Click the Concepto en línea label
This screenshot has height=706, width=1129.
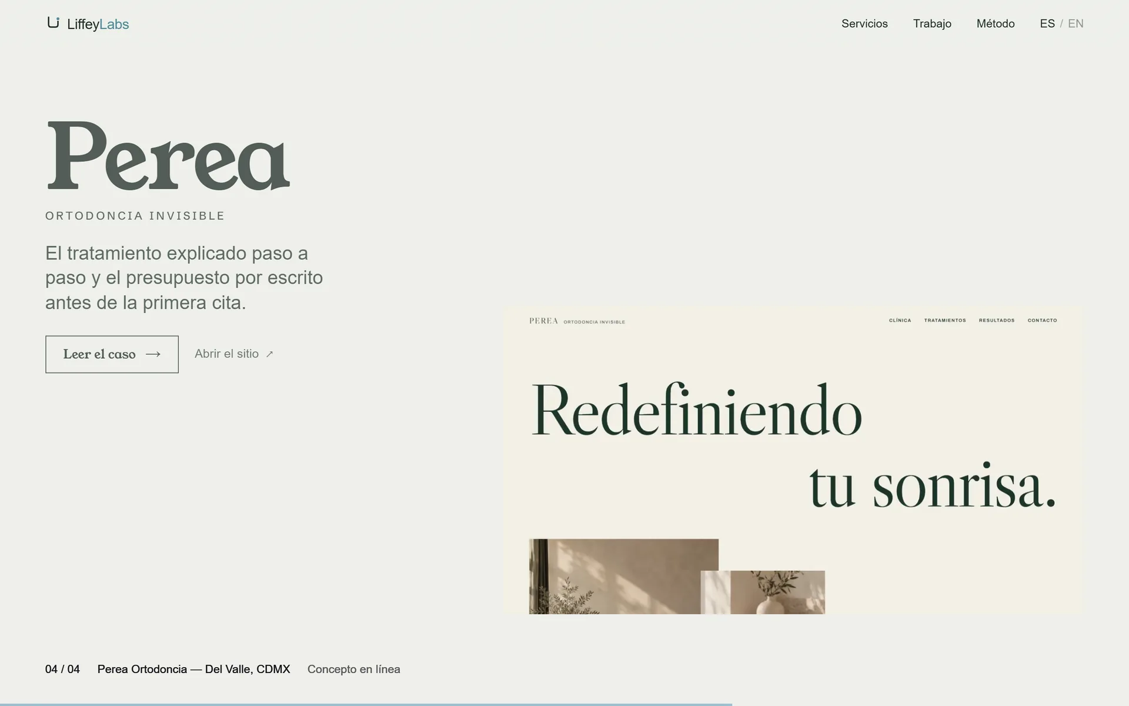click(x=354, y=669)
